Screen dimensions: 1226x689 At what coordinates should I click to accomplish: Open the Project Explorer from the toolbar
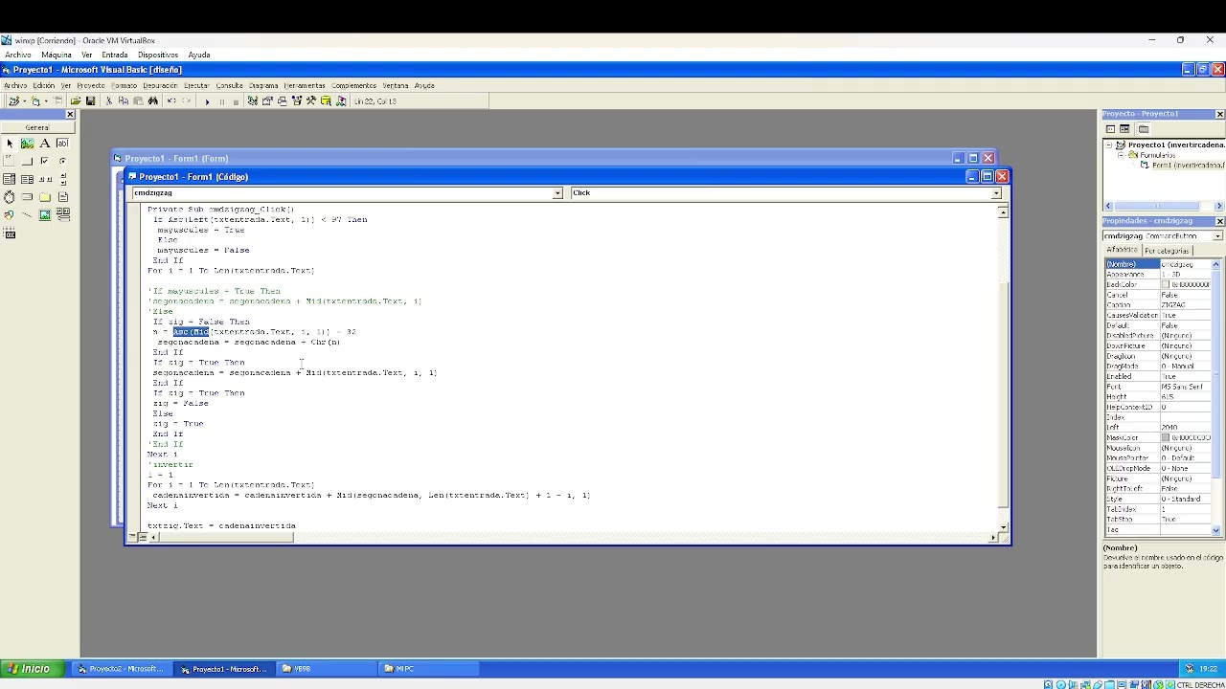[x=252, y=101]
